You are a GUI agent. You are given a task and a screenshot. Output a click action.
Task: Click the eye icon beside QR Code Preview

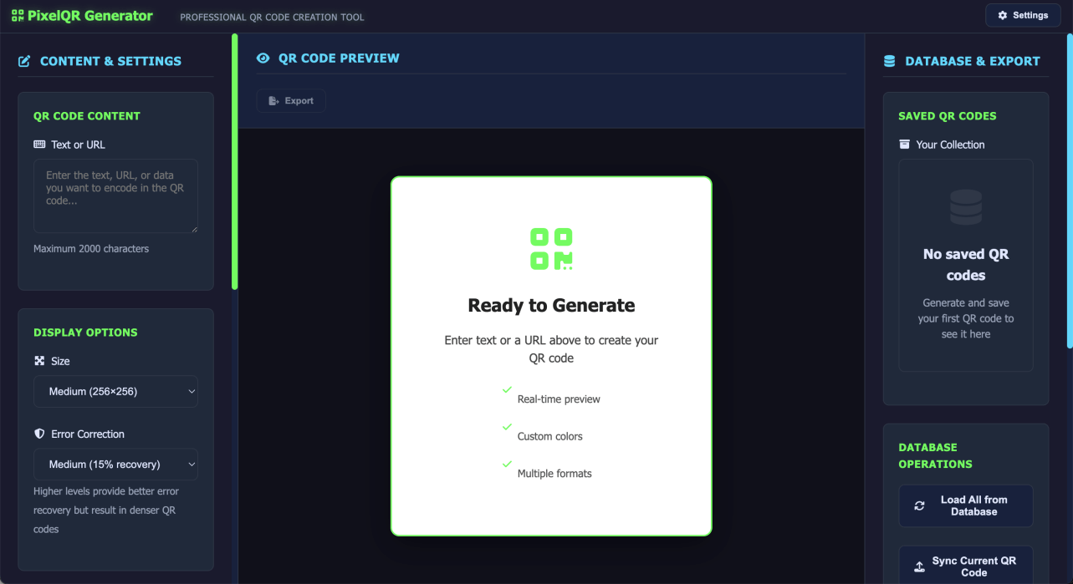pos(263,58)
